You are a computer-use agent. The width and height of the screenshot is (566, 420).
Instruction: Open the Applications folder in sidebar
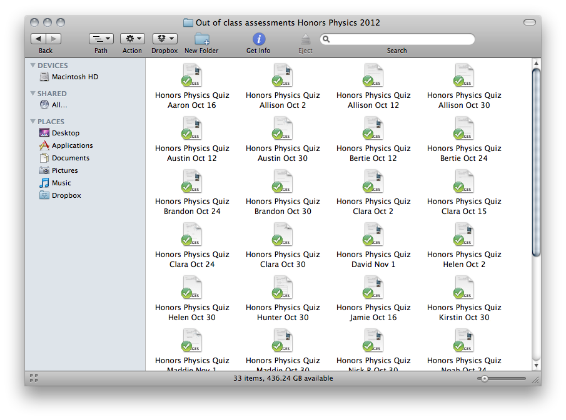click(x=72, y=145)
